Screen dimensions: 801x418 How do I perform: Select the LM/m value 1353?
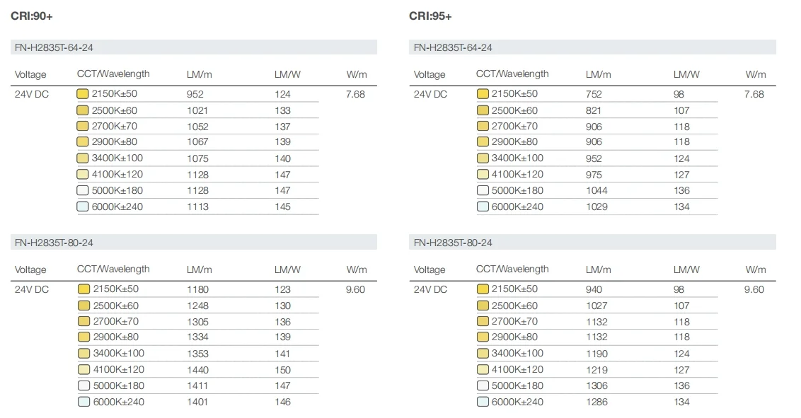(197, 354)
